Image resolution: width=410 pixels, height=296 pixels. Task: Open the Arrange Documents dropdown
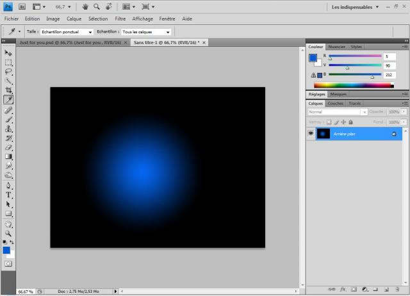[129, 7]
